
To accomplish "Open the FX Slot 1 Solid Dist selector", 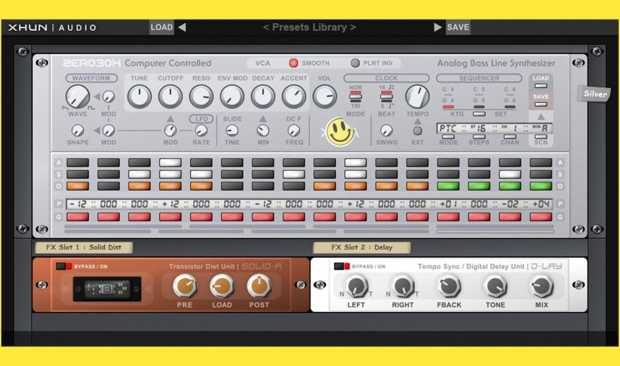I will pyautogui.click(x=83, y=248).
